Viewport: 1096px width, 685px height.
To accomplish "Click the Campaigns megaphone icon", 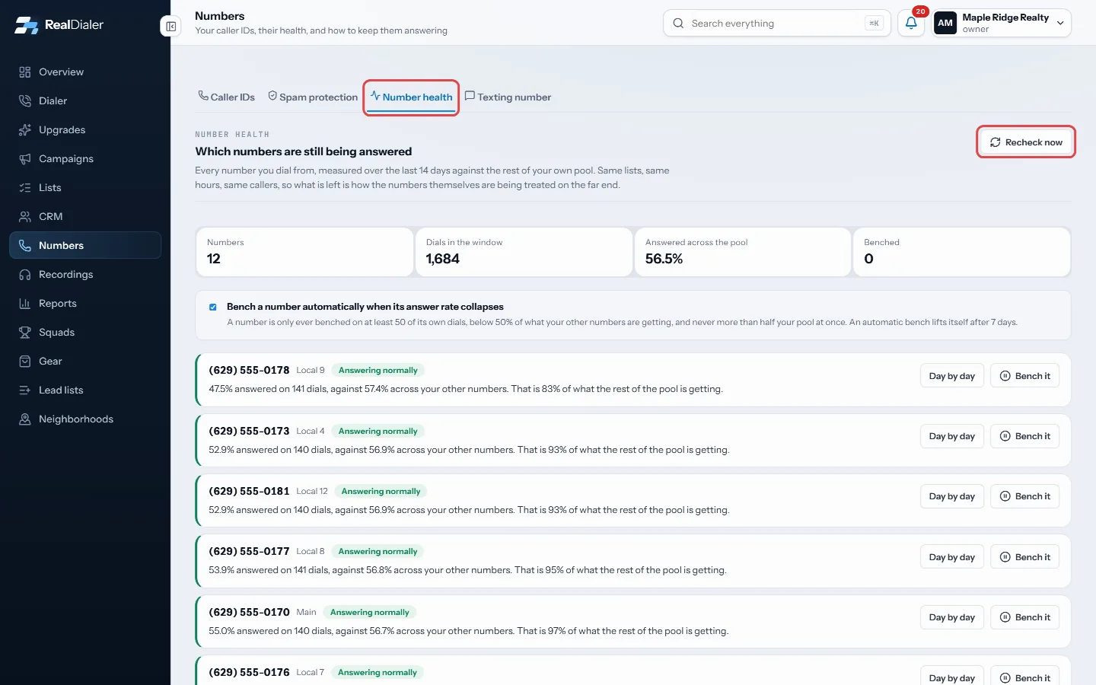I will [25, 159].
